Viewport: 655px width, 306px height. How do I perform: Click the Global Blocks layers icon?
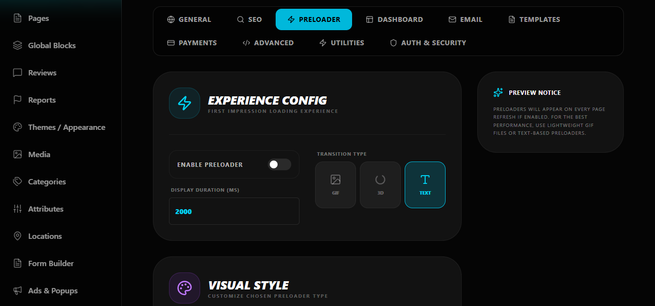coord(18,46)
